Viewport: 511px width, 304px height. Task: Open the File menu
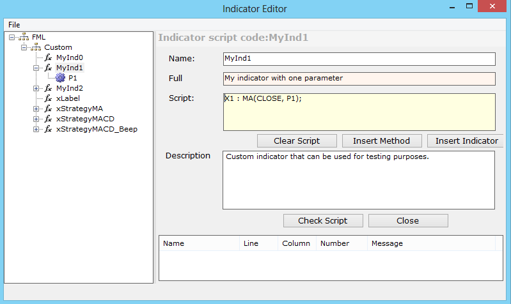tap(14, 24)
